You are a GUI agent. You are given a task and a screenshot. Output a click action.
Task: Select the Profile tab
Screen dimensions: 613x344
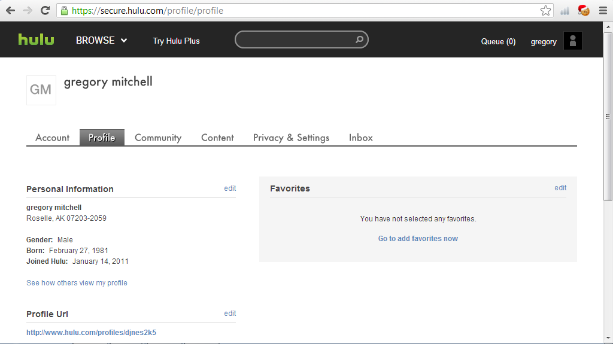pos(102,138)
